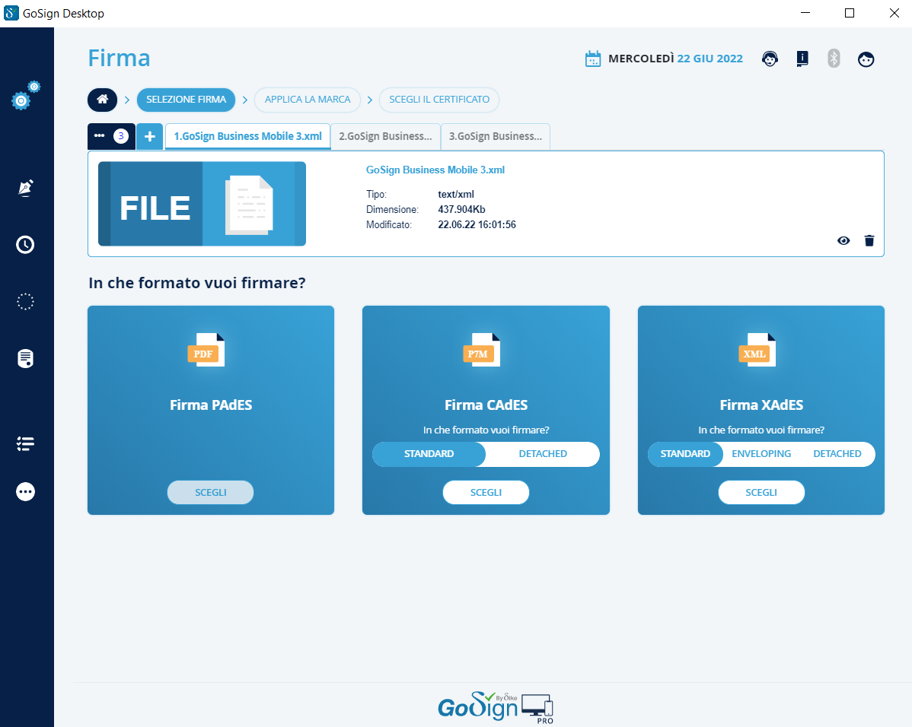Click the file type value text/xml
Screen dimensions: 912x727
pyautogui.click(x=456, y=194)
